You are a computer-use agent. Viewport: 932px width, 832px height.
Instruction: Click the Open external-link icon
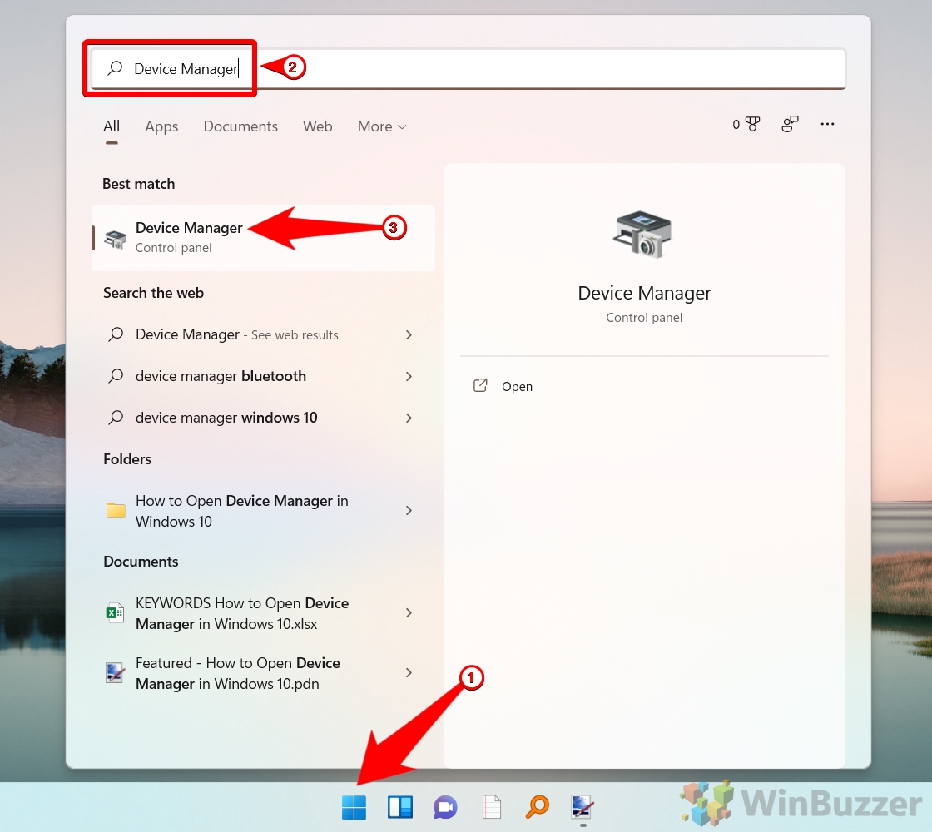point(480,386)
